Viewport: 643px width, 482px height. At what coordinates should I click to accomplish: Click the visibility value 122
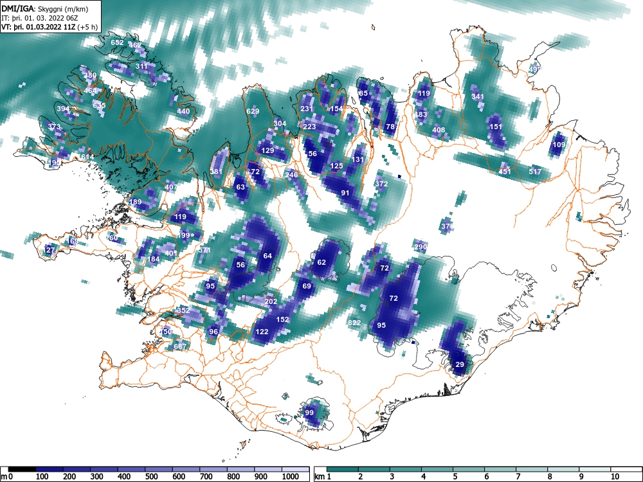[x=262, y=332]
